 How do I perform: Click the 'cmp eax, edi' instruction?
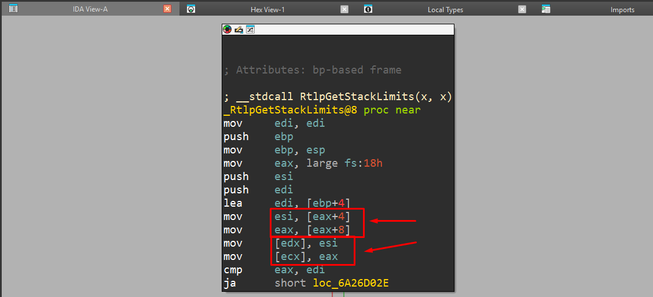[274, 270]
